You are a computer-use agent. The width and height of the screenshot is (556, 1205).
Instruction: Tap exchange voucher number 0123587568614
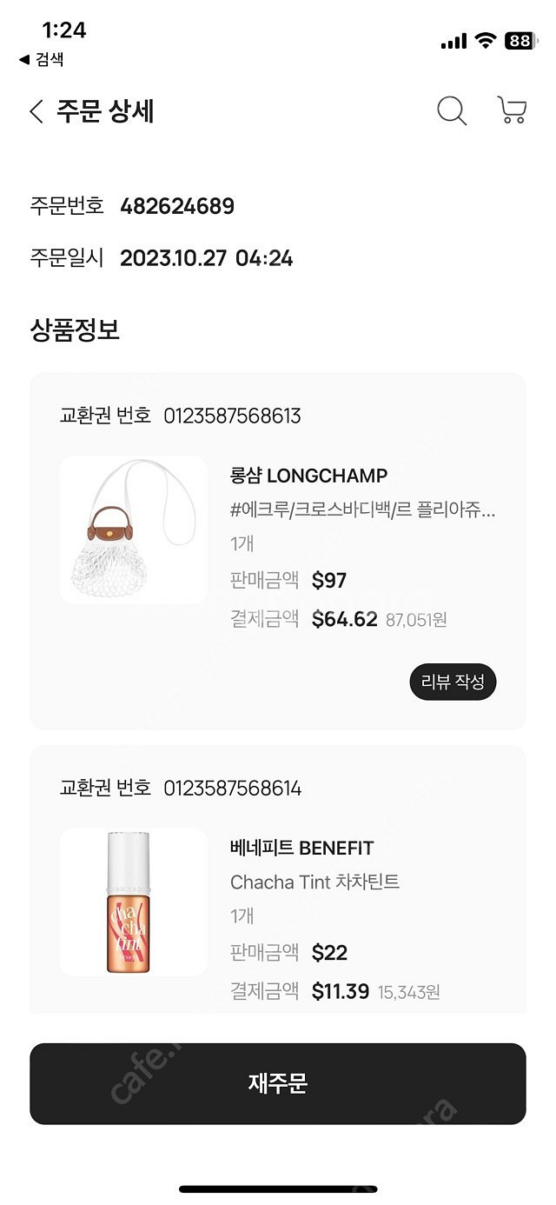tap(233, 789)
